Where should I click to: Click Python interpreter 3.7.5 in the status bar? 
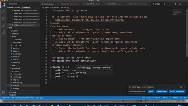click(x=18, y=98)
